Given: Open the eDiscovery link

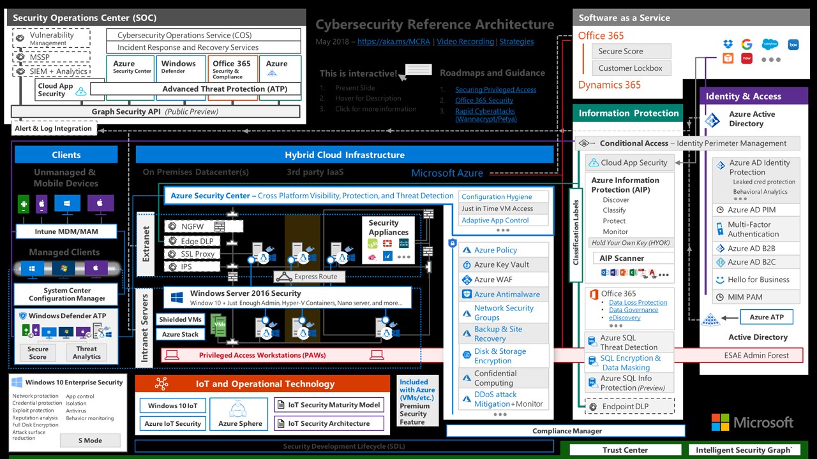Looking at the screenshot, I should pos(624,317).
